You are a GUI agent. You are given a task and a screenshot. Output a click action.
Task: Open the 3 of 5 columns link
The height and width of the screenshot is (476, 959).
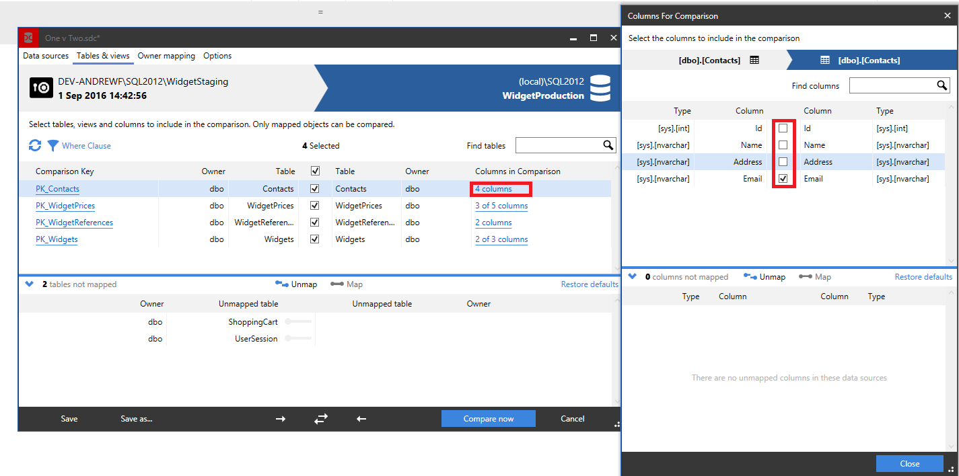pos(501,206)
